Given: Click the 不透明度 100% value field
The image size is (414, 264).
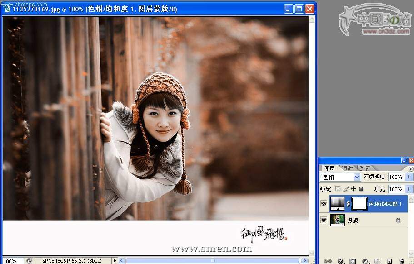Looking at the screenshot, I should [397, 177].
